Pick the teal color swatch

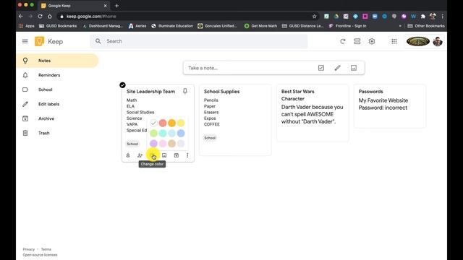tap(163, 133)
